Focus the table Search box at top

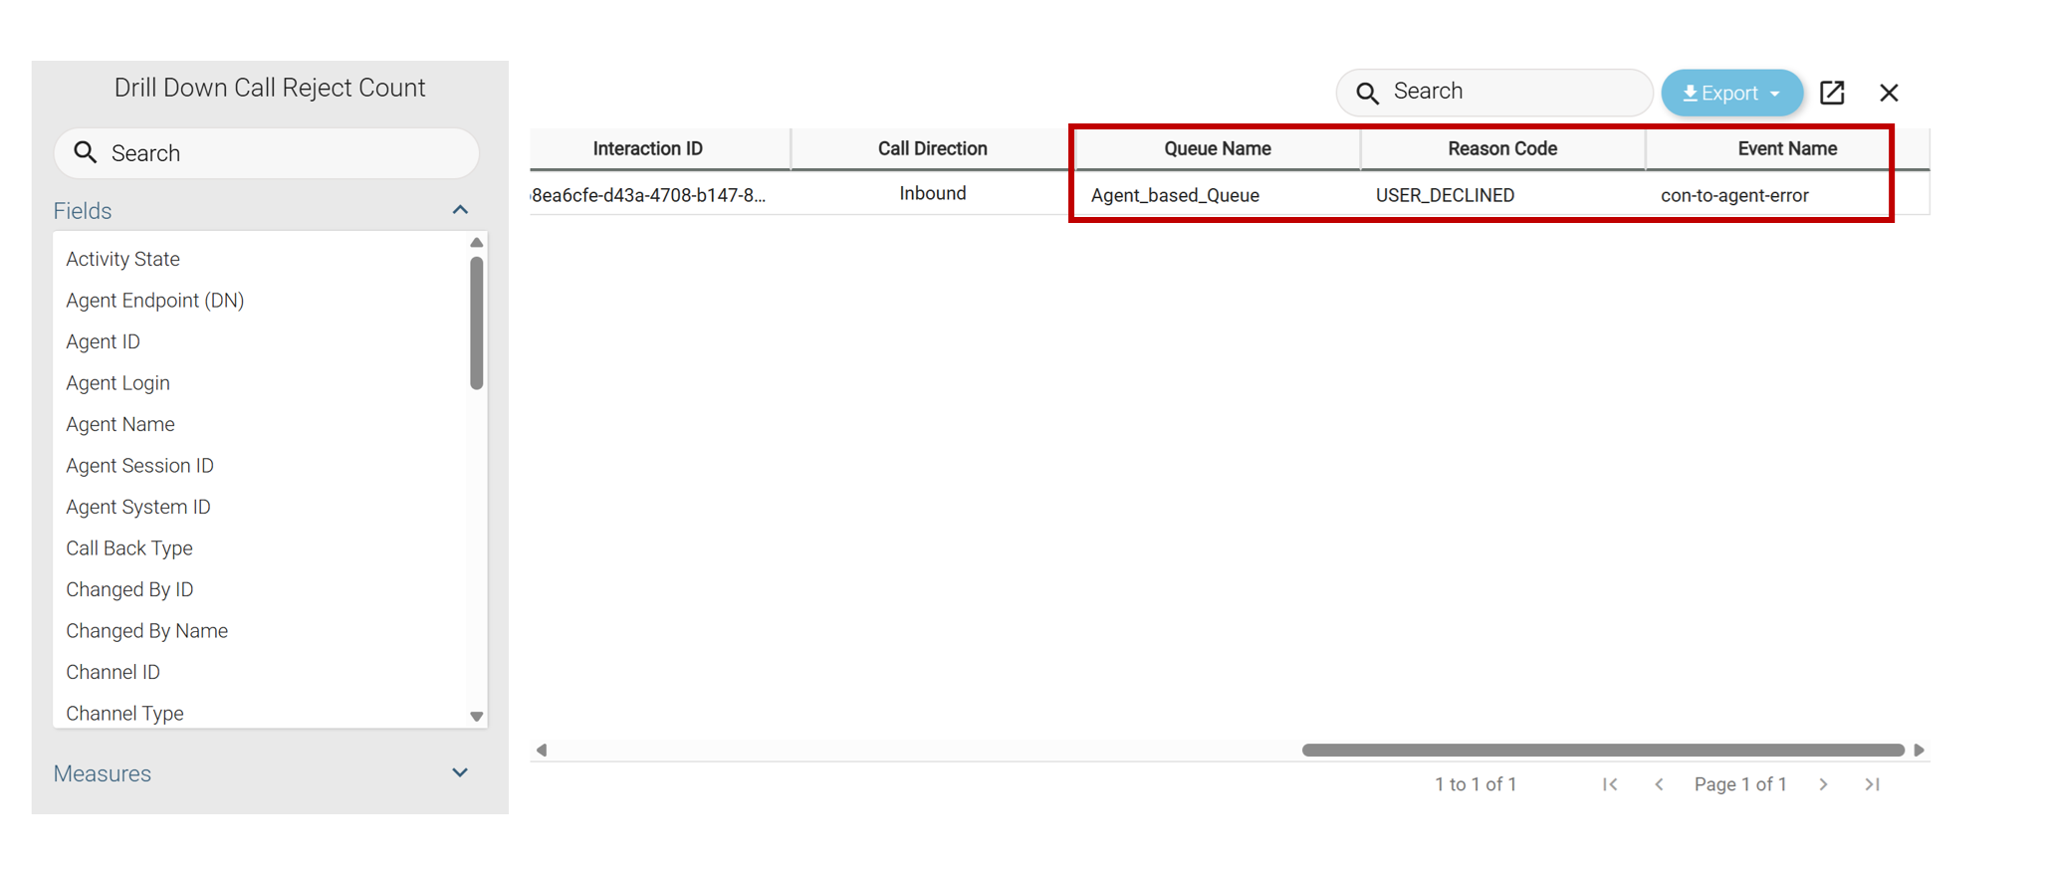coord(1493,92)
